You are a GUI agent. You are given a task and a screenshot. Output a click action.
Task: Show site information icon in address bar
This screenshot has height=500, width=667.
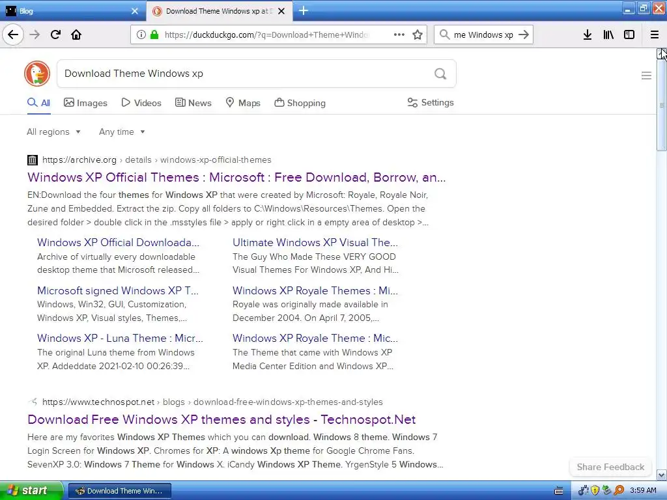[x=141, y=35]
